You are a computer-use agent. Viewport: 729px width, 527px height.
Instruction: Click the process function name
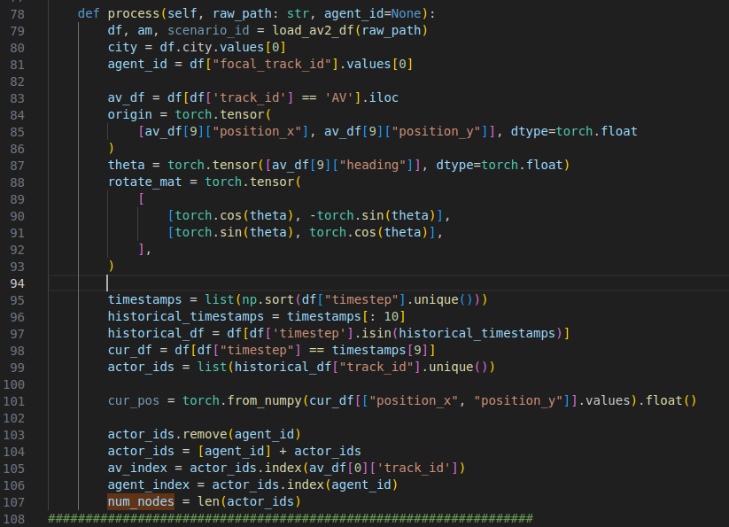pos(134,13)
